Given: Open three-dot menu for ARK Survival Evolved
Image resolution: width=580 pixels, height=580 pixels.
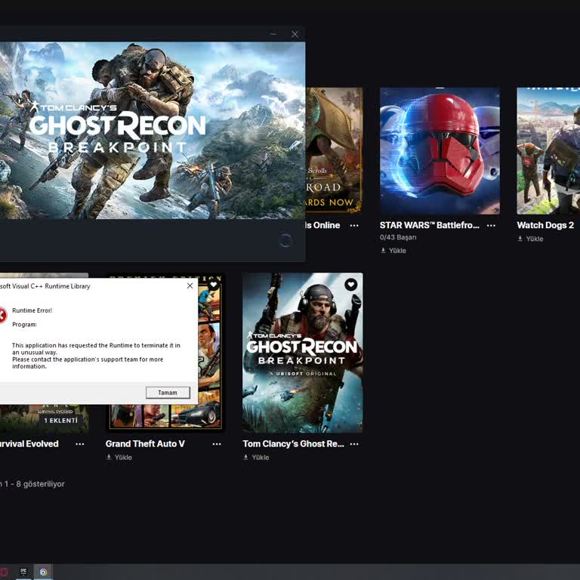Looking at the screenshot, I should click(80, 444).
